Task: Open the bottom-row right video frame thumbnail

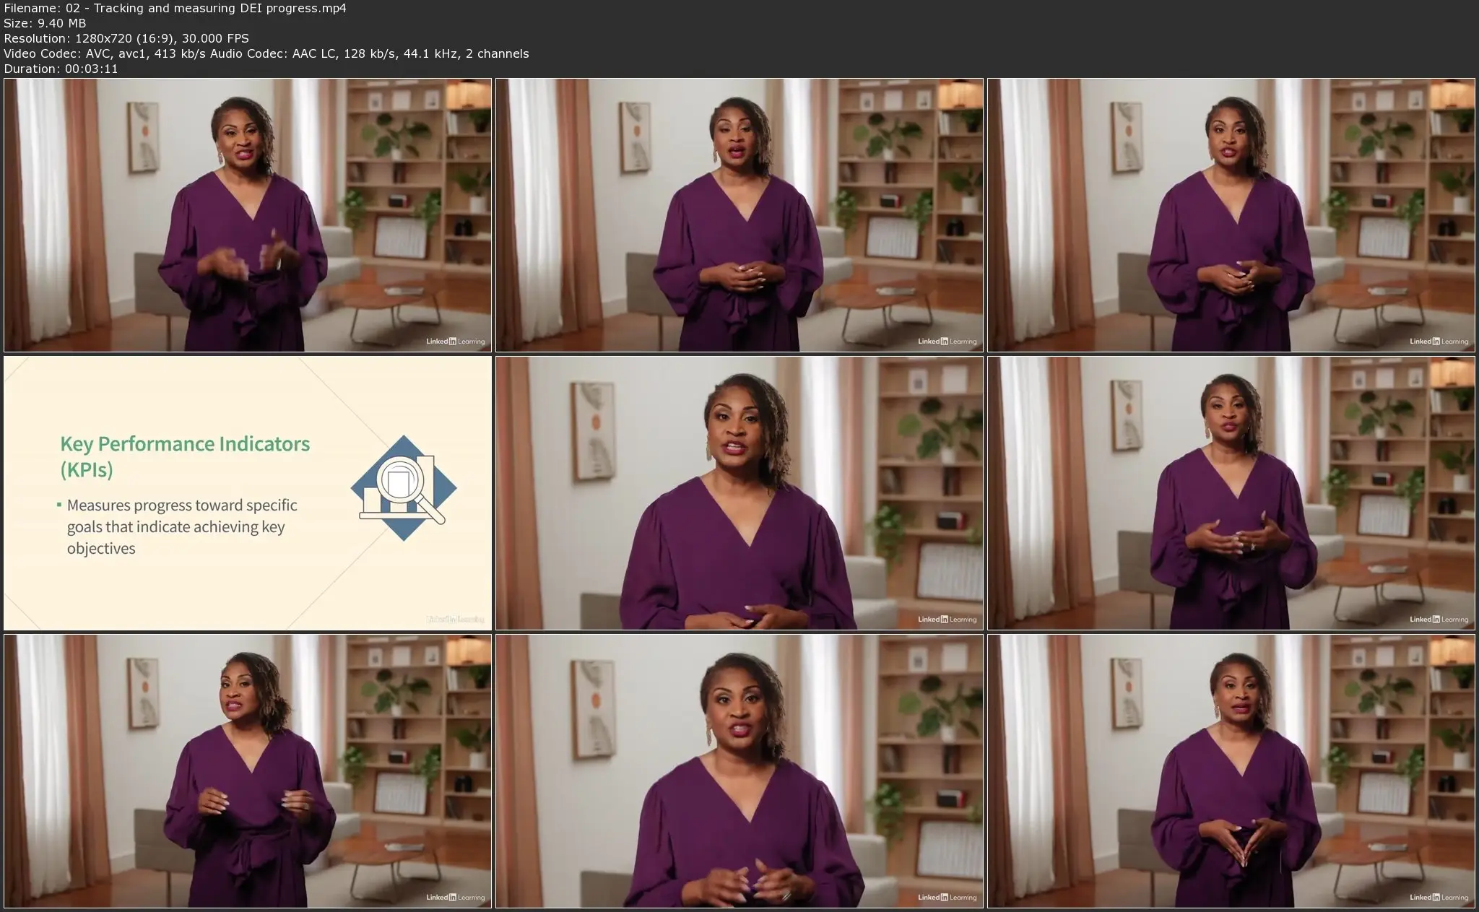Action: (1231, 771)
